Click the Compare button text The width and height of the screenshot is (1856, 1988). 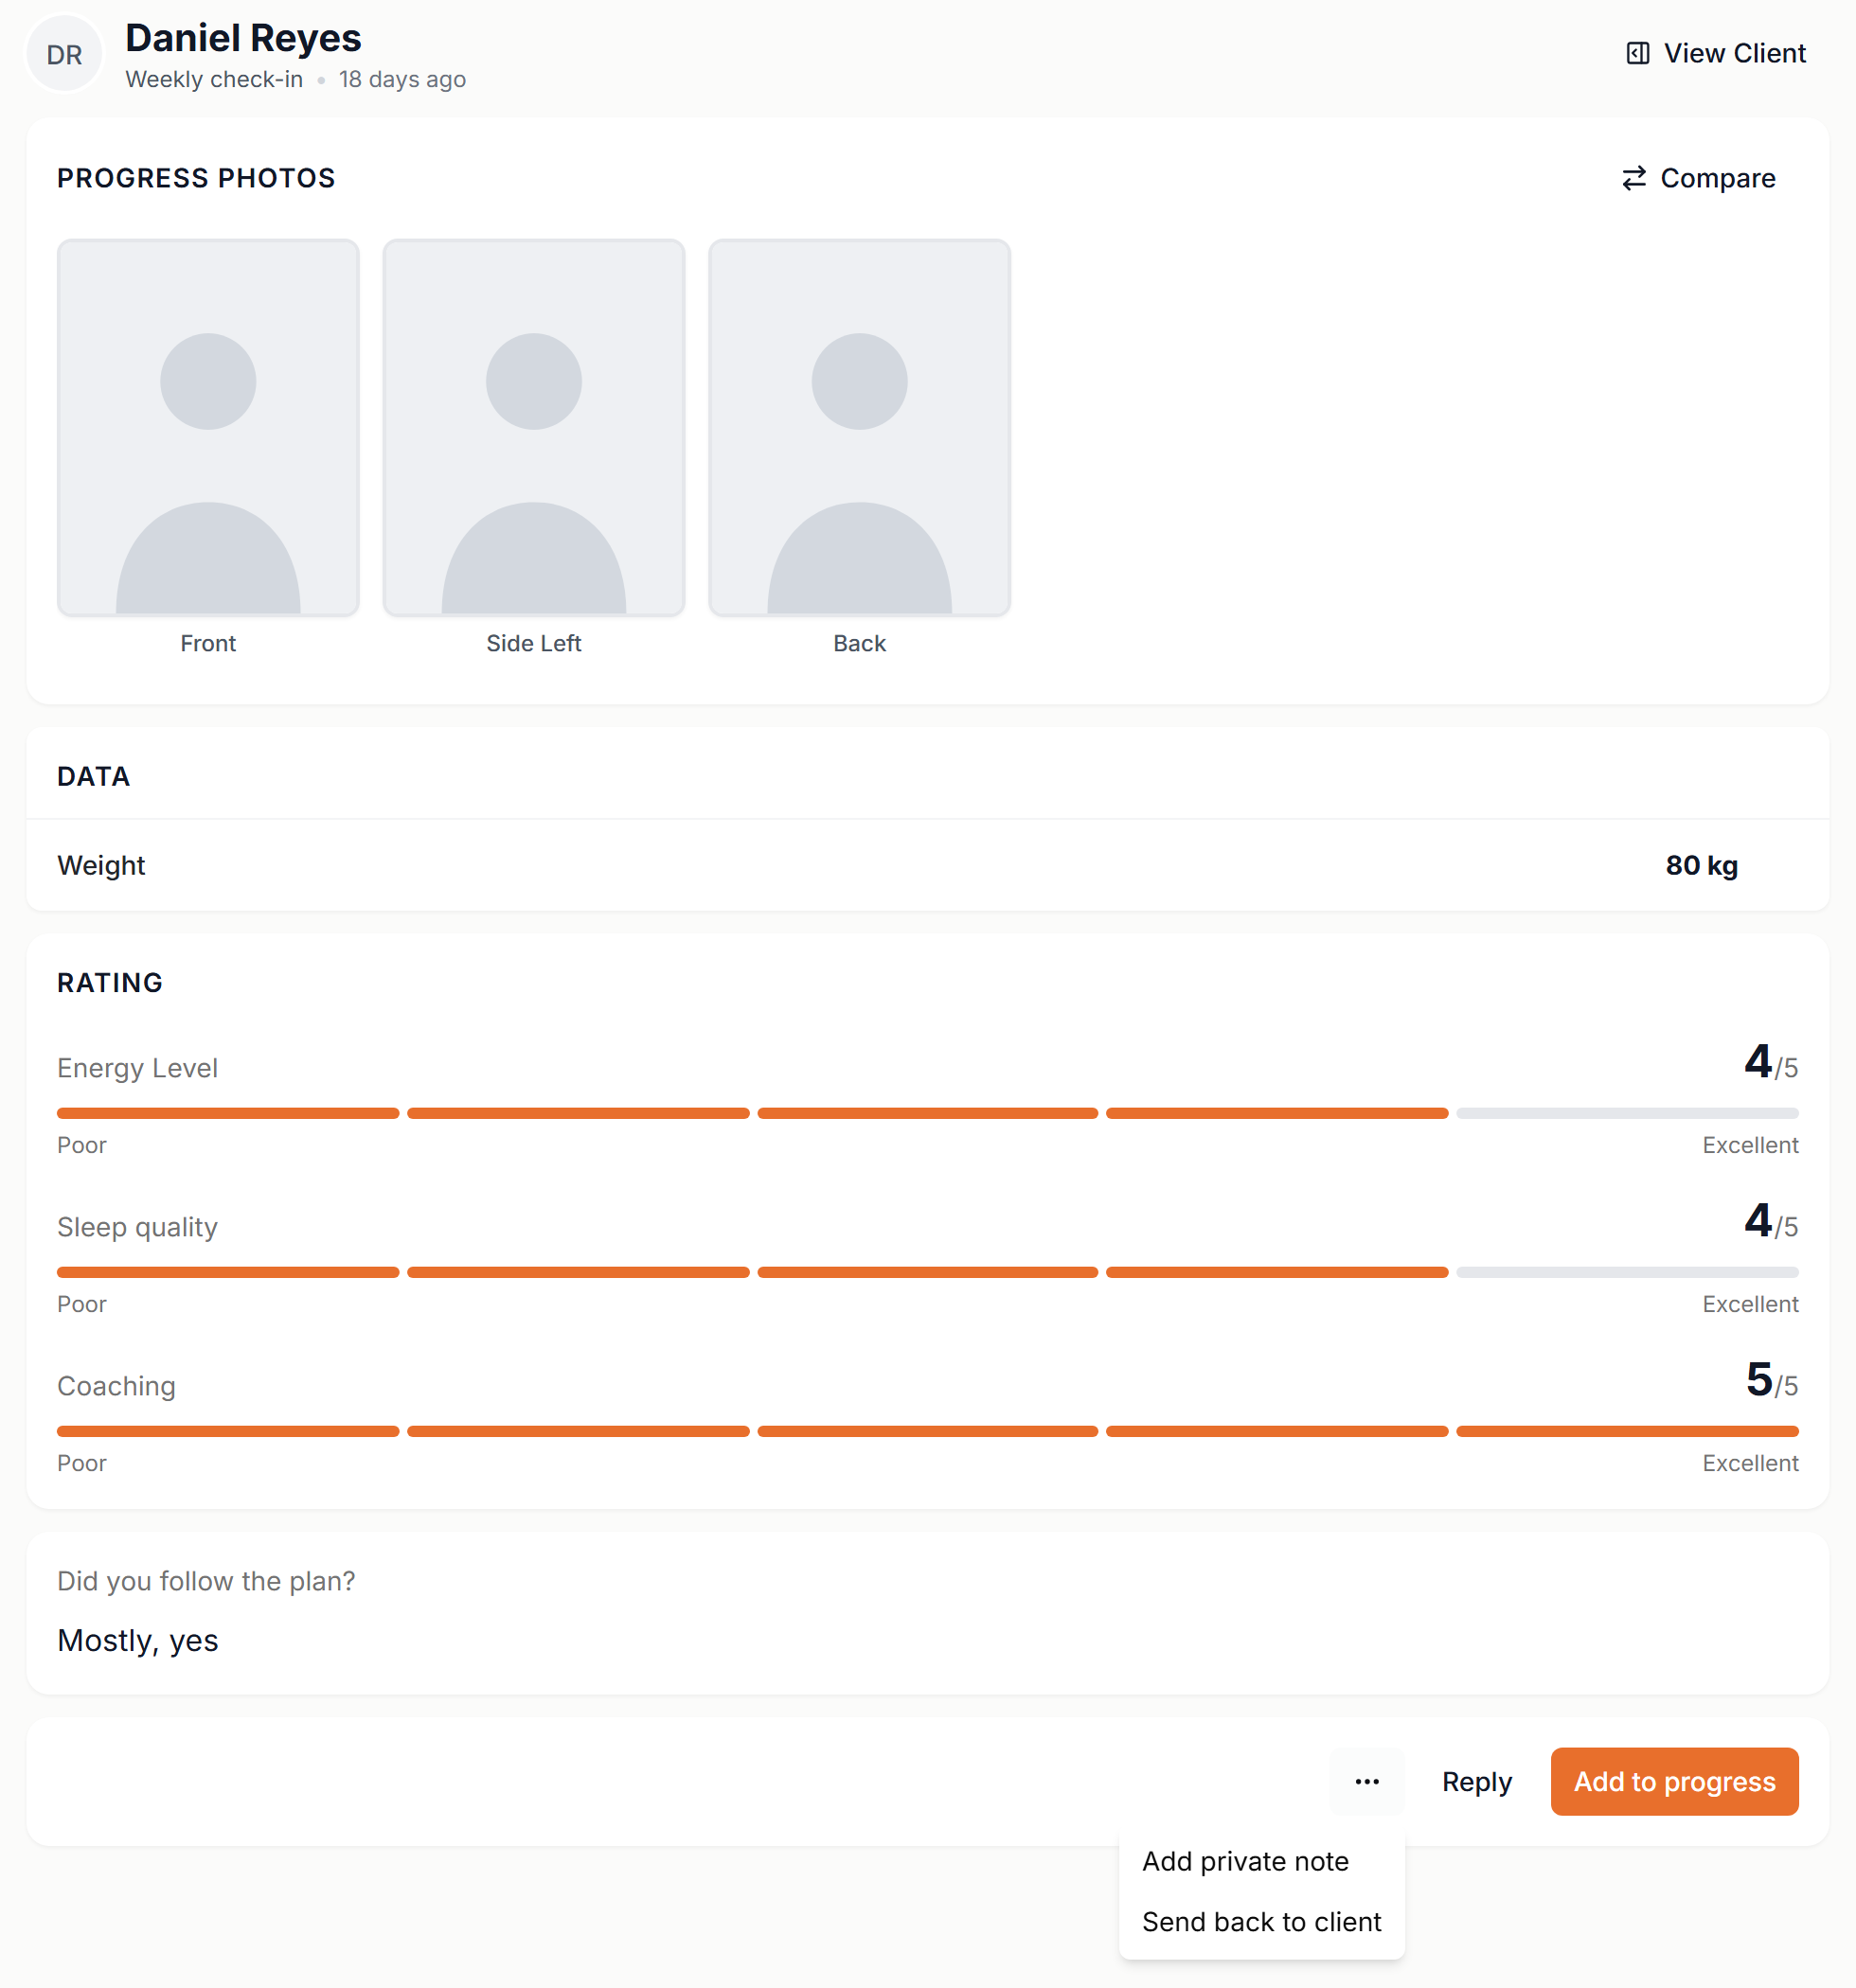pos(1718,178)
